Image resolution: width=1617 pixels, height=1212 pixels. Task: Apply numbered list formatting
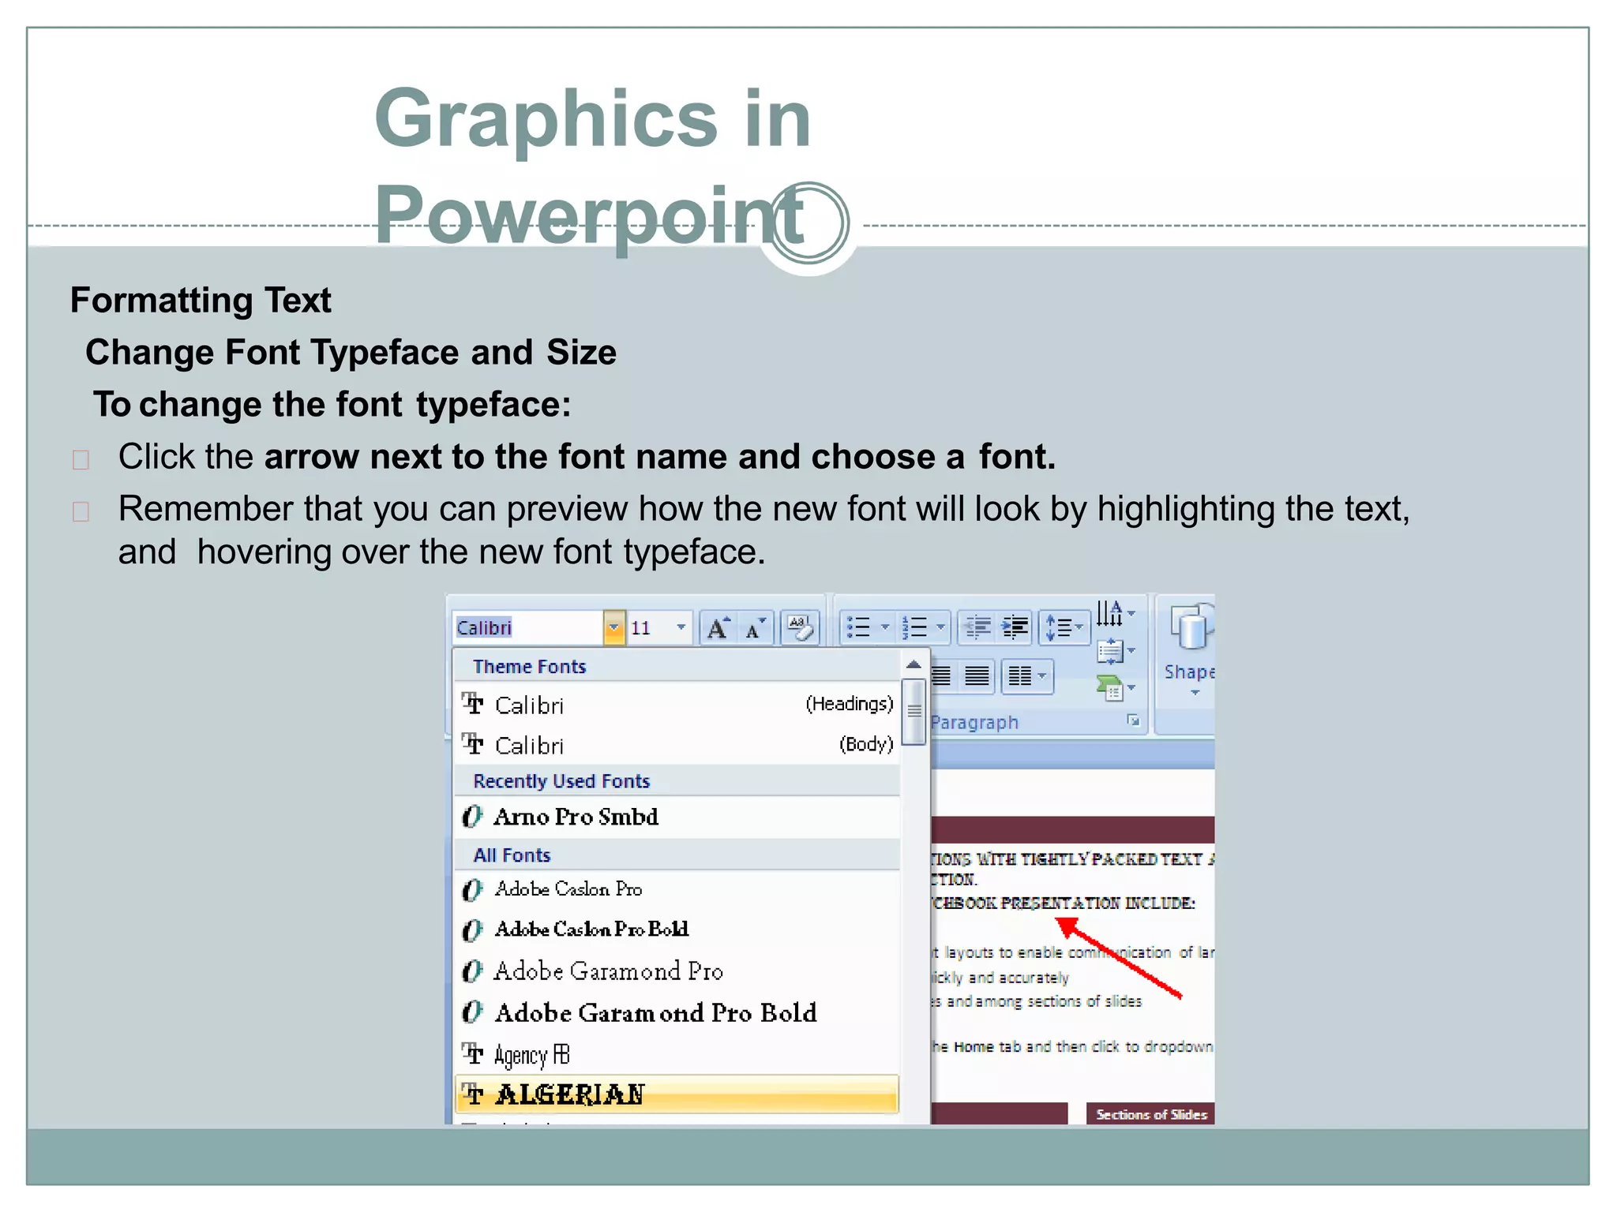914,628
